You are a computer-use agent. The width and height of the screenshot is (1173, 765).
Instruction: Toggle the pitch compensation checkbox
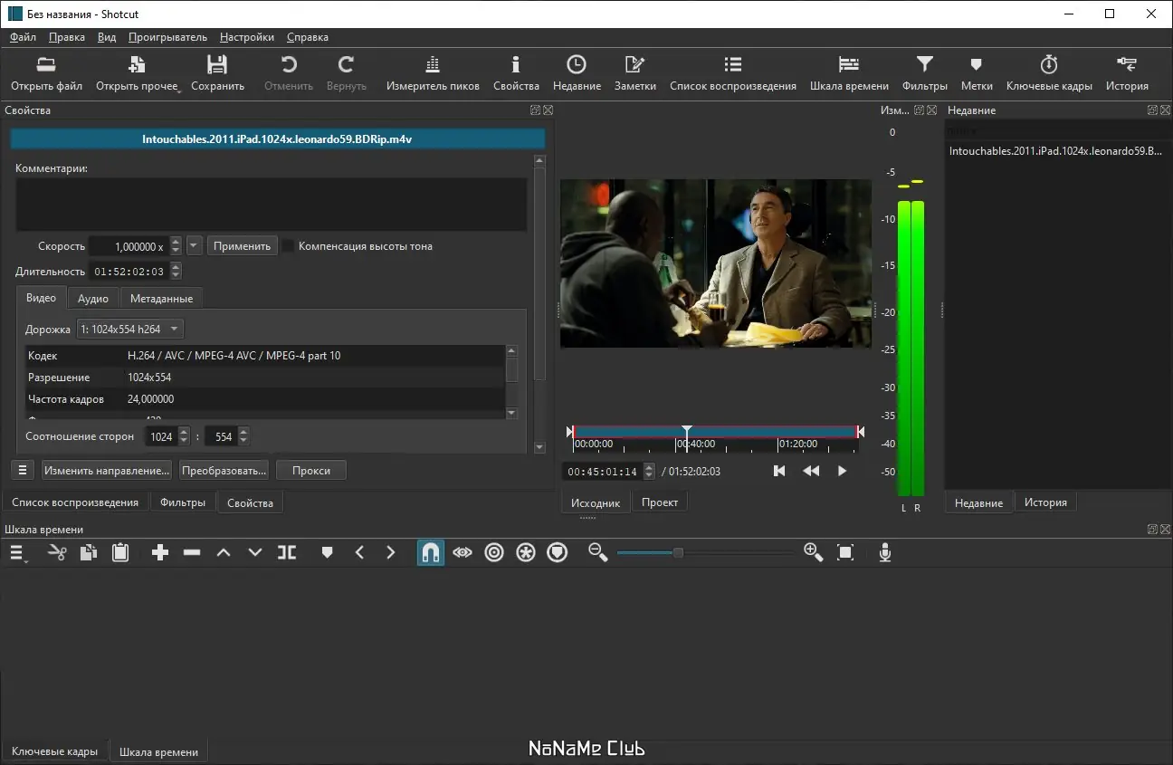[289, 246]
